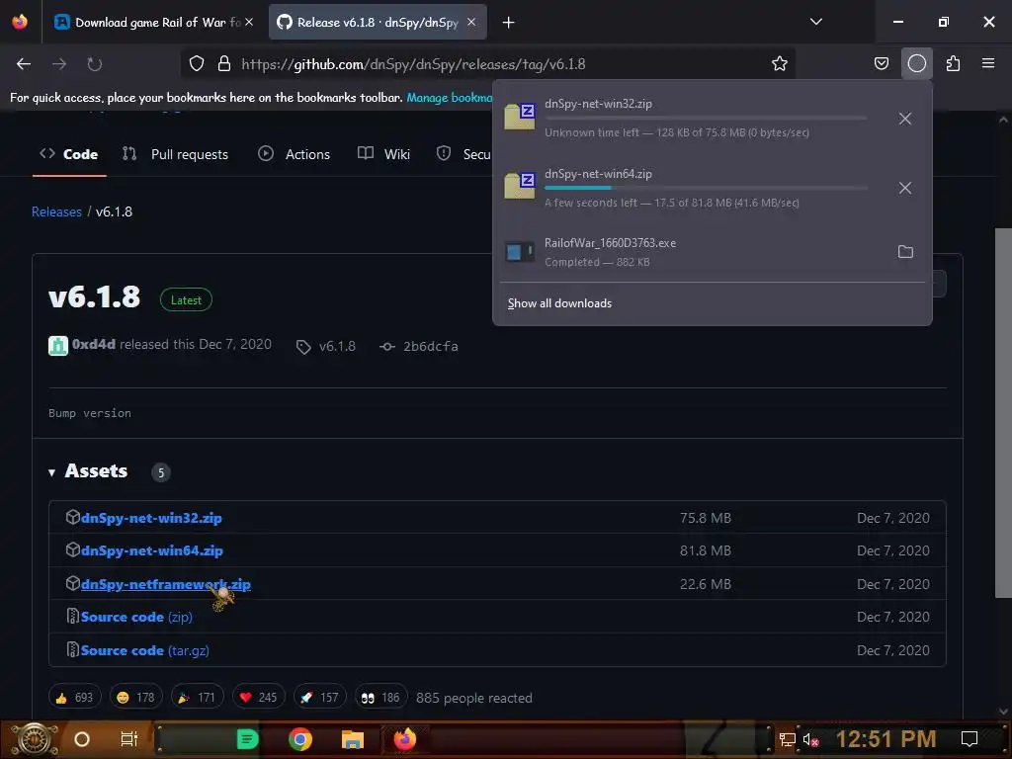Open the shield tracking protection icon
Image resolution: width=1012 pixels, height=759 pixels.
click(x=197, y=64)
